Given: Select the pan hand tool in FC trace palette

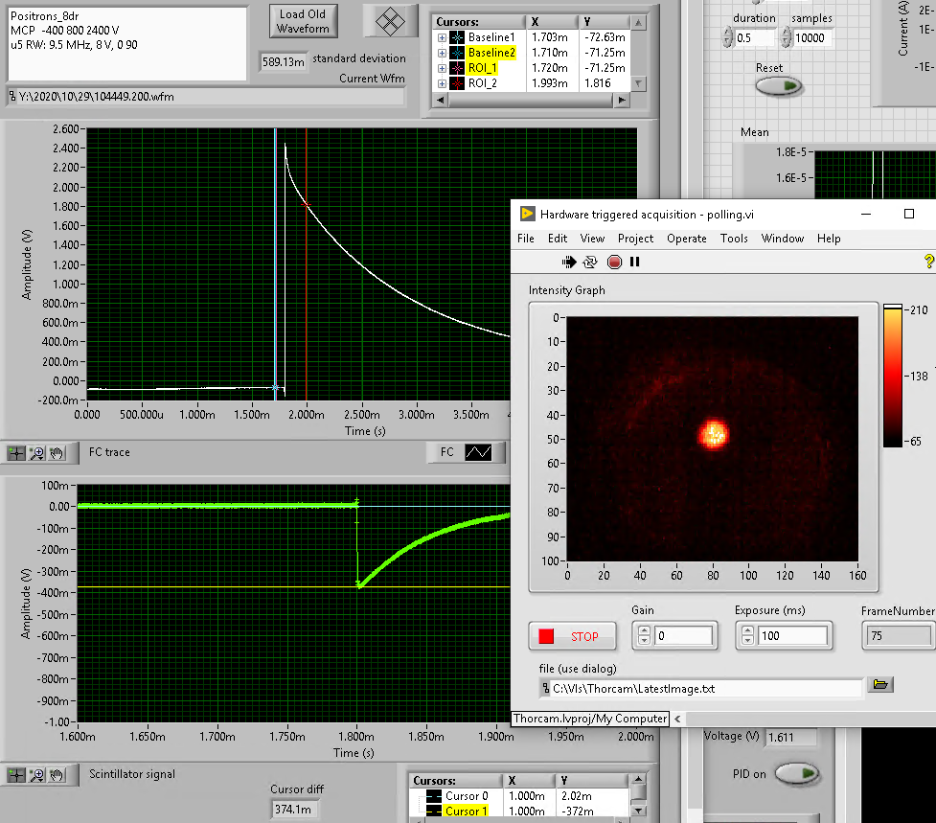Looking at the screenshot, I should (x=57, y=452).
